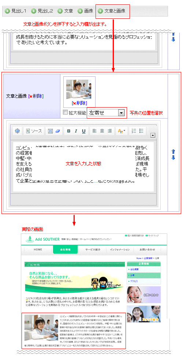Click the uploaded boy photo thumbnail

click(79, 89)
